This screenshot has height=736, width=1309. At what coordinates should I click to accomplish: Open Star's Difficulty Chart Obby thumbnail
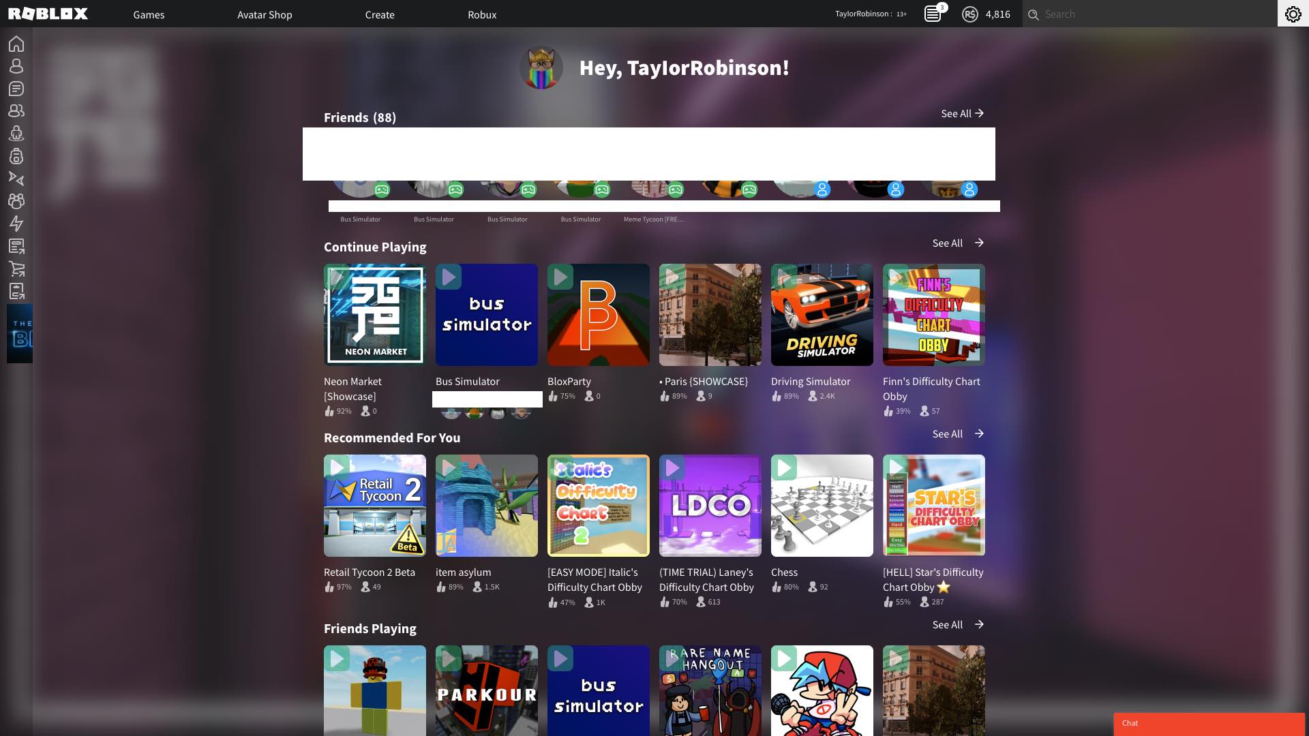934,506
